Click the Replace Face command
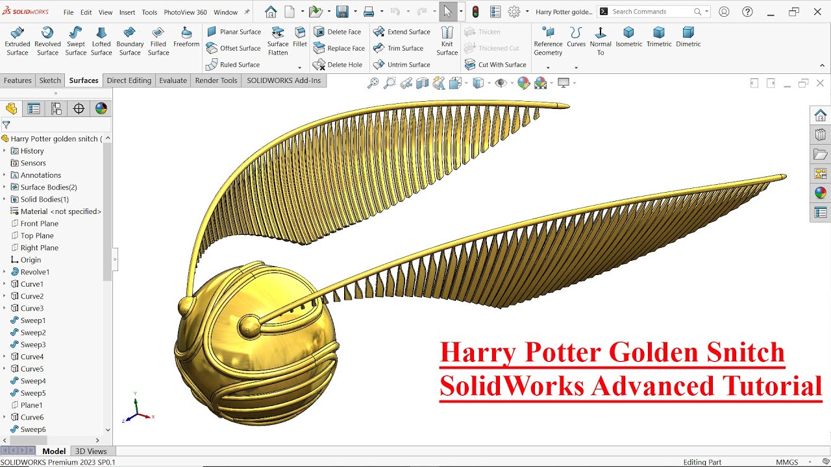The image size is (831, 467). click(x=340, y=48)
